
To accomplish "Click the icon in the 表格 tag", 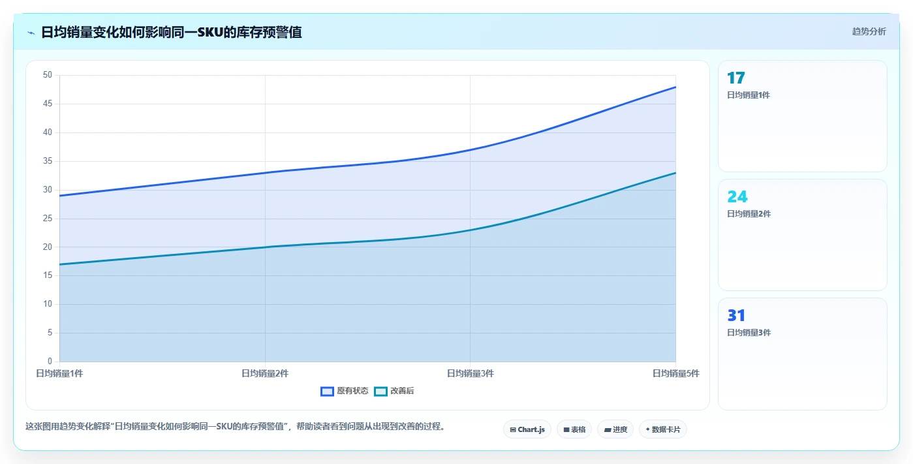I will (x=566, y=429).
